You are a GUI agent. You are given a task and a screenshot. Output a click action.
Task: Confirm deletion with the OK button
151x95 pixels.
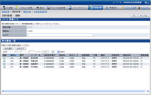coord(134,16)
